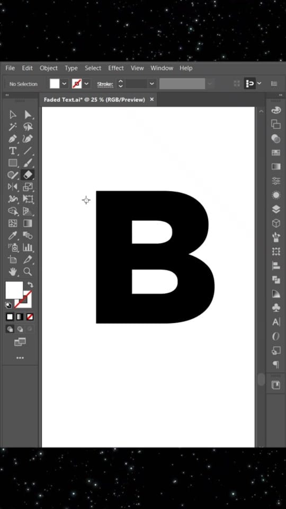Enable Draw Normal mode
This screenshot has width=286, height=509.
(10, 329)
